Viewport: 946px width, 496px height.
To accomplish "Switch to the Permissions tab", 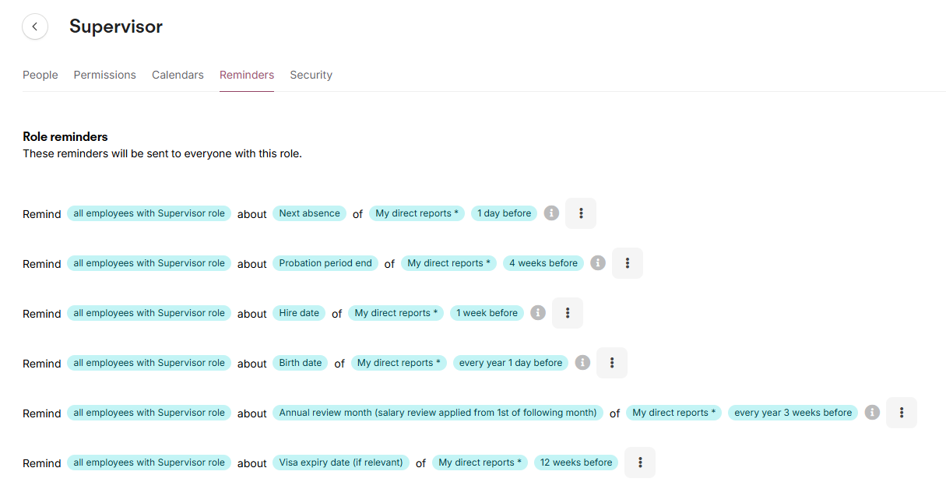I will coord(105,76).
